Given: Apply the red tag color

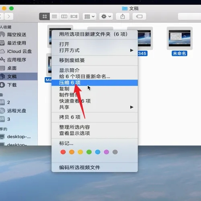Looking at the screenshot, I should [63, 152].
